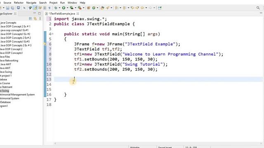Select the JTextFieldExample.java editor tab
Image resolution: width=264 pixels, height=148 pixels.
(x=62, y=14)
